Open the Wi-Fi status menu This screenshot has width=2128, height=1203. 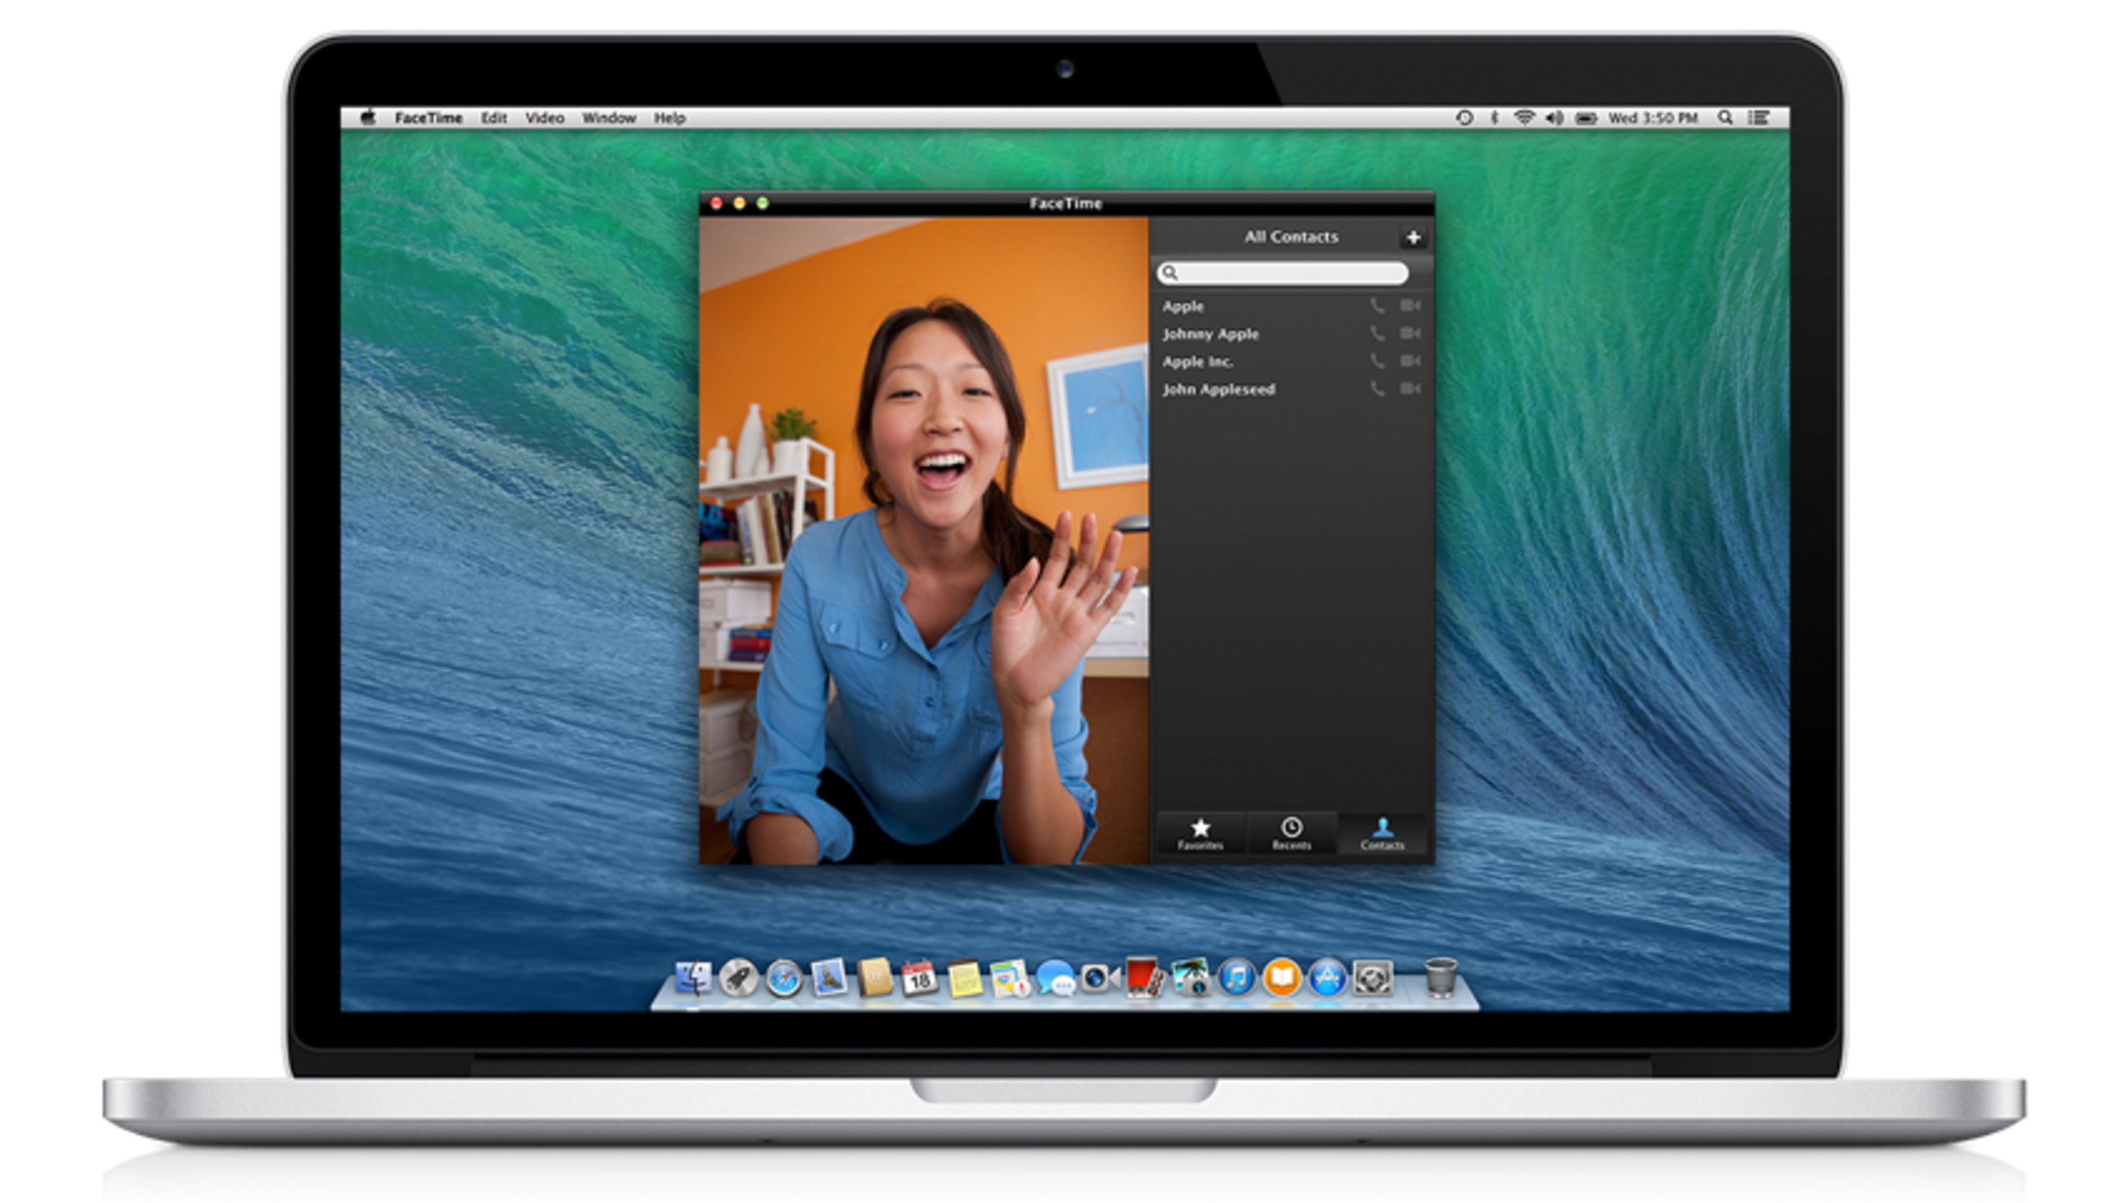1524,118
